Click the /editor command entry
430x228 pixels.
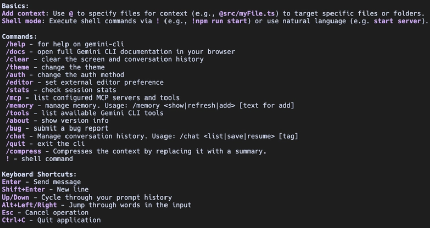20,82
